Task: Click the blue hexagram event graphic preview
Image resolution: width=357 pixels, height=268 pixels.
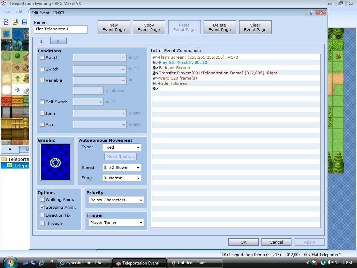Action: coord(55,162)
